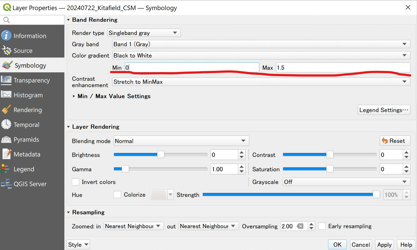Image resolution: width=417 pixels, height=250 pixels.
Task: Increase the Oversampling spinbox value
Action: click(312, 224)
